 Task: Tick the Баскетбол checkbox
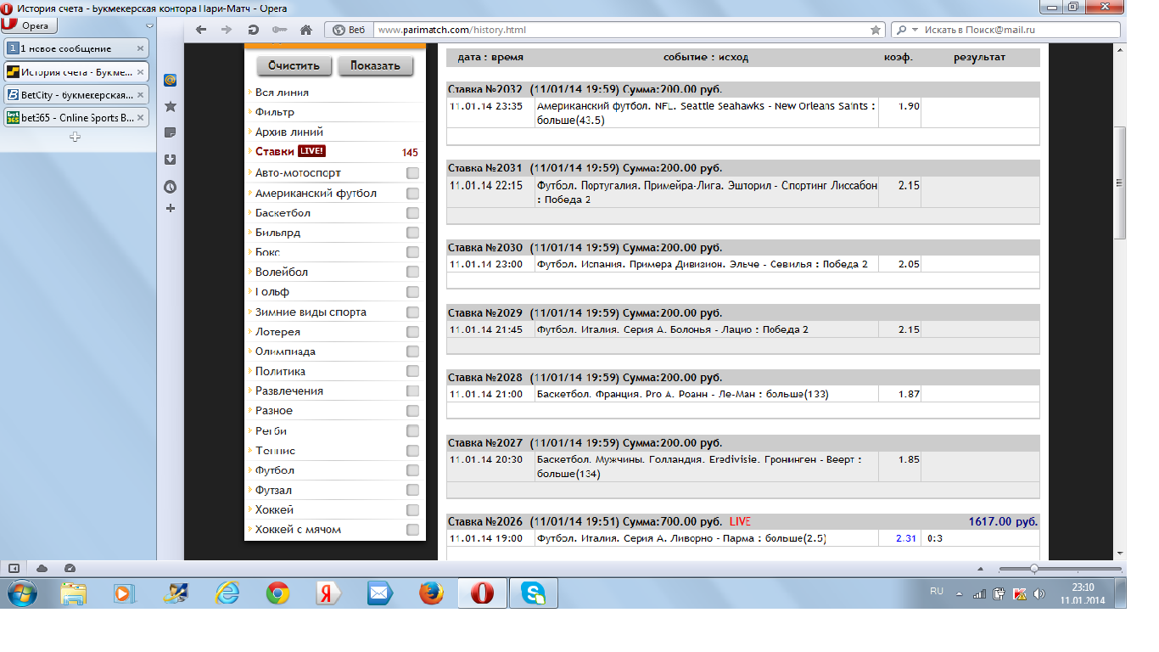click(x=412, y=213)
